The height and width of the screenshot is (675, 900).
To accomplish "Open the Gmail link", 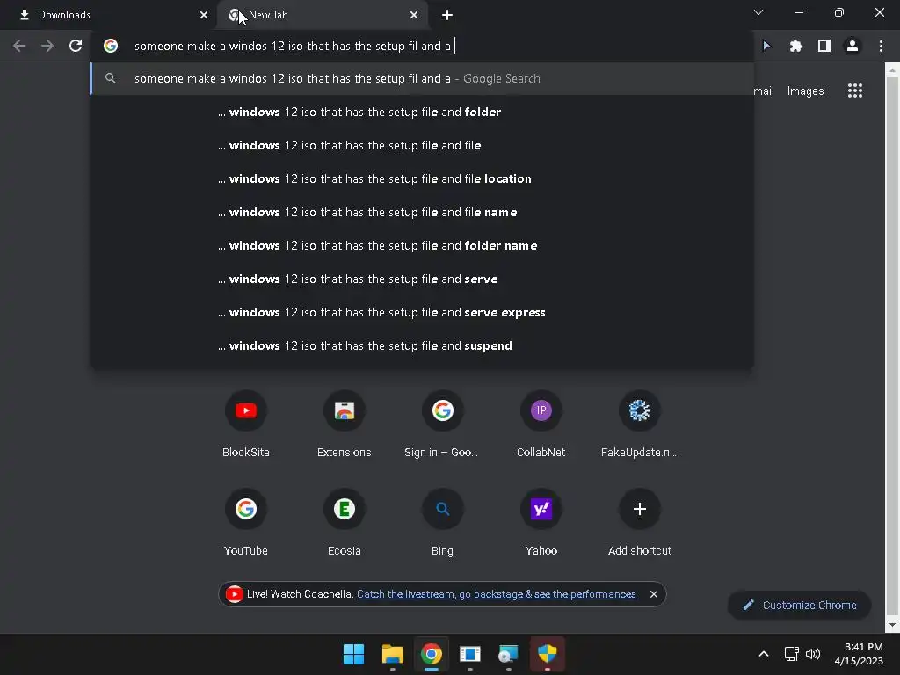I will tap(764, 91).
